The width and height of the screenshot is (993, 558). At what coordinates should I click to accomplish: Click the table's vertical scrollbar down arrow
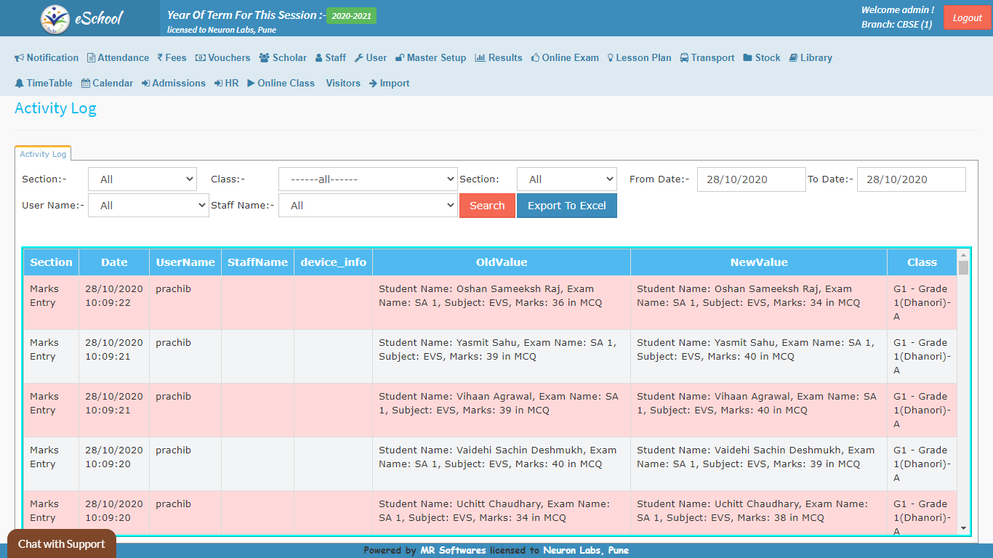pyautogui.click(x=963, y=528)
